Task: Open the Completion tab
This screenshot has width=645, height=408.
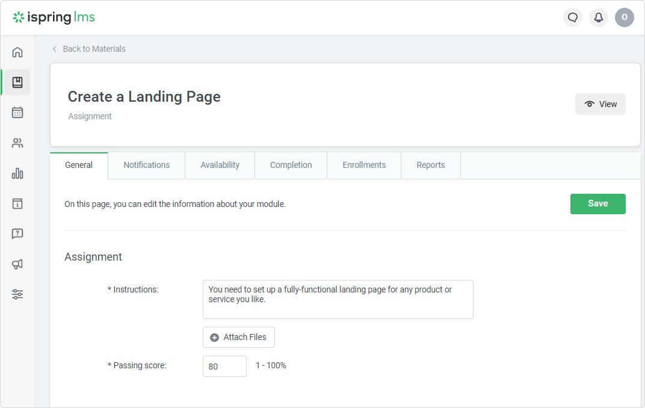Action: coord(291,165)
